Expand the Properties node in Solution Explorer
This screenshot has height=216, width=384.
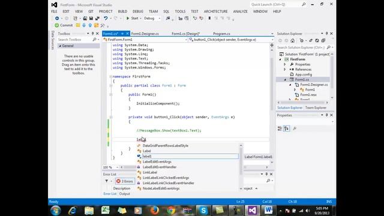point(285,64)
